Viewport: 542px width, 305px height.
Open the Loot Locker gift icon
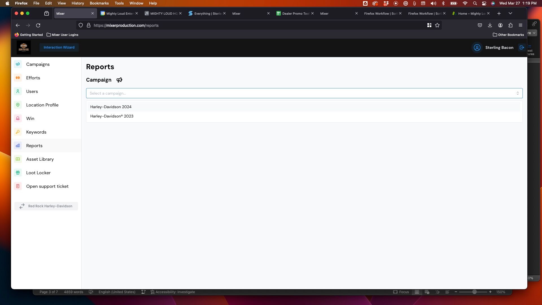[x=18, y=173]
